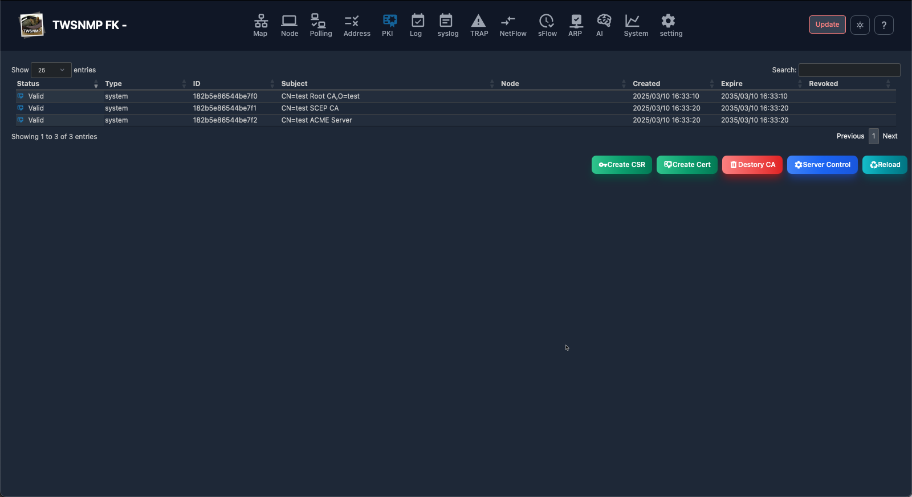Image resolution: width=912 pixels, height=497 pixels.
Task: Open the TRAP warning icon
Action: tap(479, 21)
